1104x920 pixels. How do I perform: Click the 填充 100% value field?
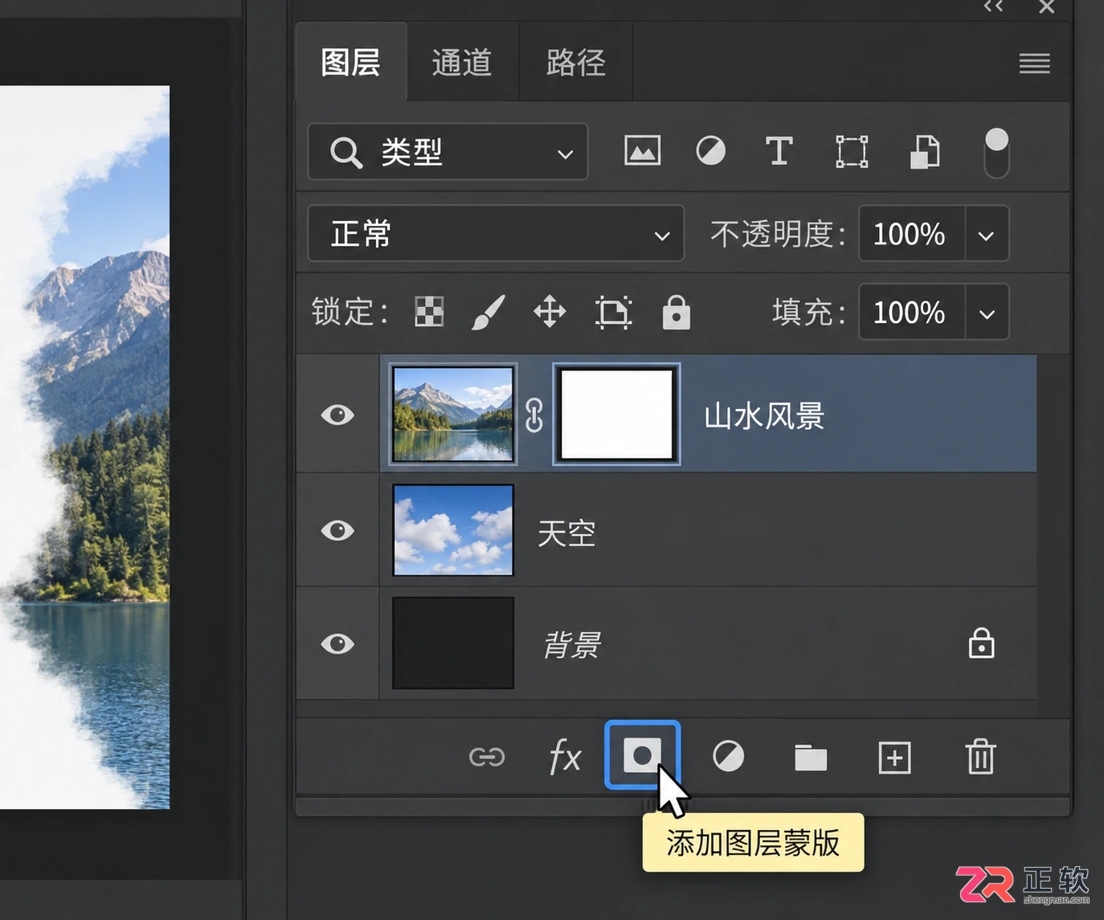click(x=911, y=312)
